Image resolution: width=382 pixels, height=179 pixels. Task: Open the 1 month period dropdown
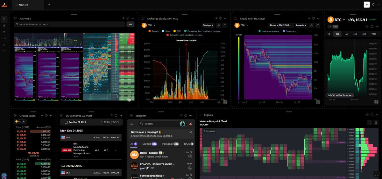coord(301,25)
